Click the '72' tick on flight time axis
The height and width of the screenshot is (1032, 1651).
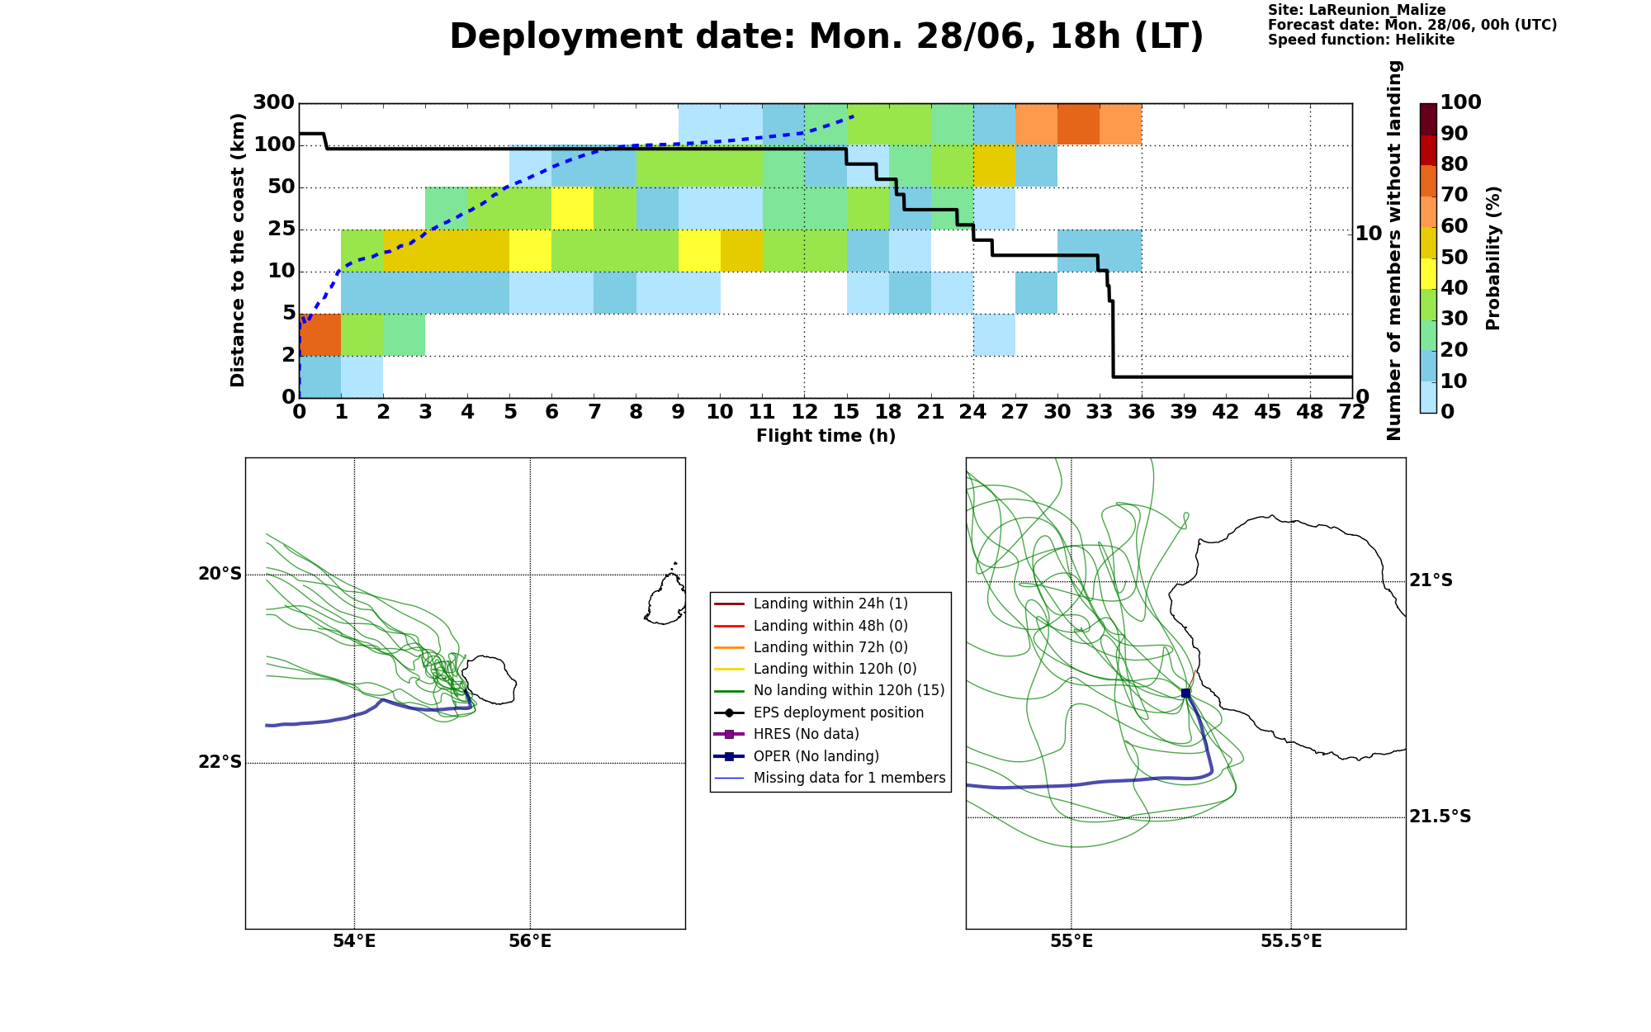click(x=1352, y=412)
